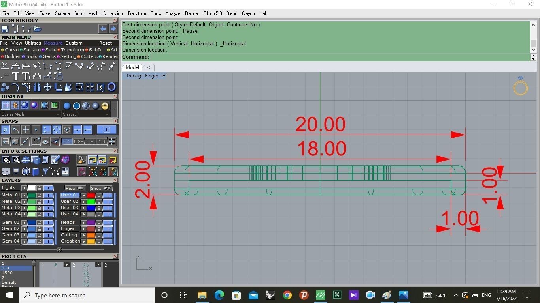
Task: Toggle the 45-degree angle snap
Action: tap(36, 141)
